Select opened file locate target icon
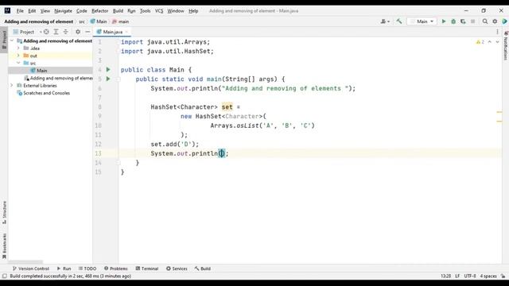 (x=46, y=32)
